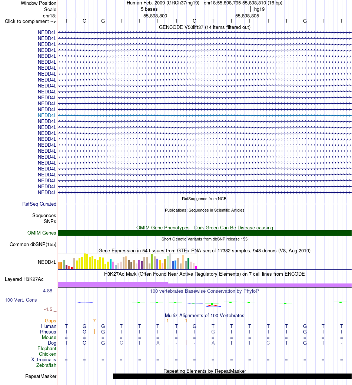Select the light-blue highlighted NEDD4L transcript label

tap(47, 115)
